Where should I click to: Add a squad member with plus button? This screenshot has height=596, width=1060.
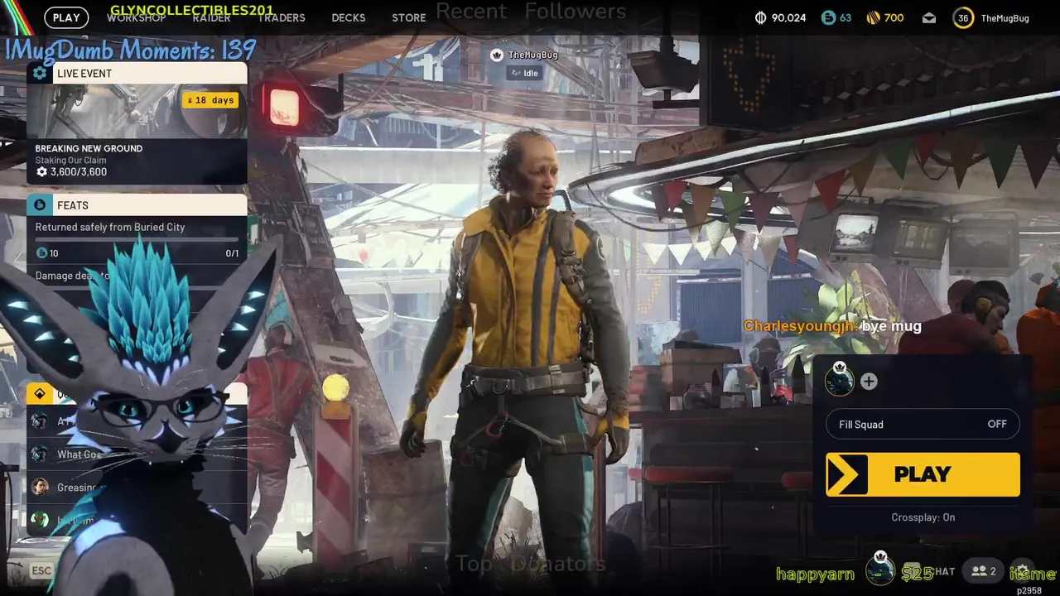[x=869, y=382]
